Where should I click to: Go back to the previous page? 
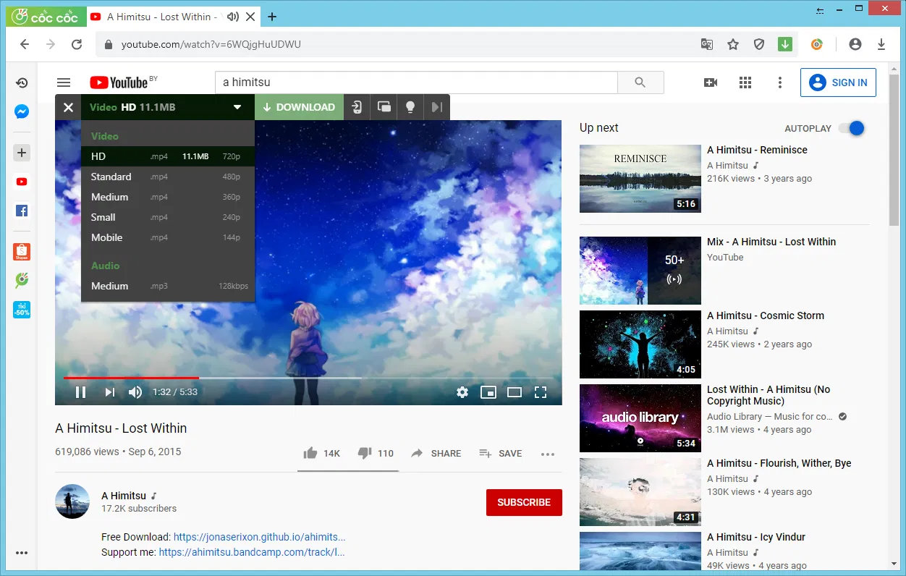(25, 44)
